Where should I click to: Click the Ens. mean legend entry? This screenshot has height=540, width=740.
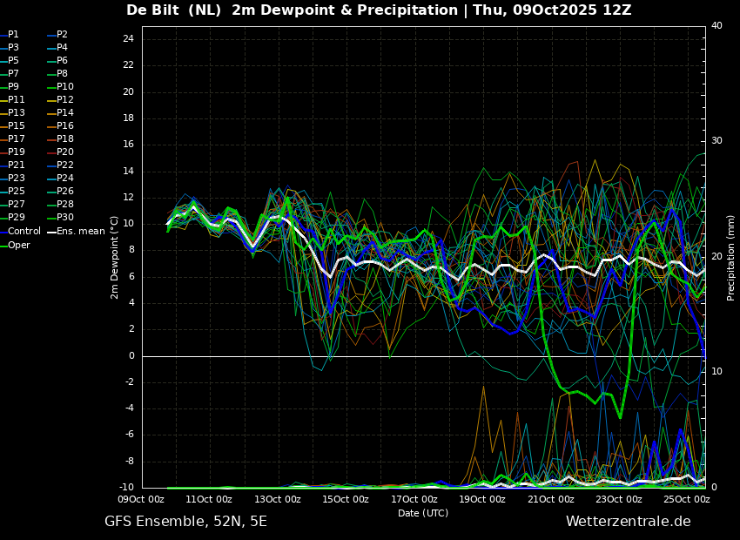pos(76,232)
